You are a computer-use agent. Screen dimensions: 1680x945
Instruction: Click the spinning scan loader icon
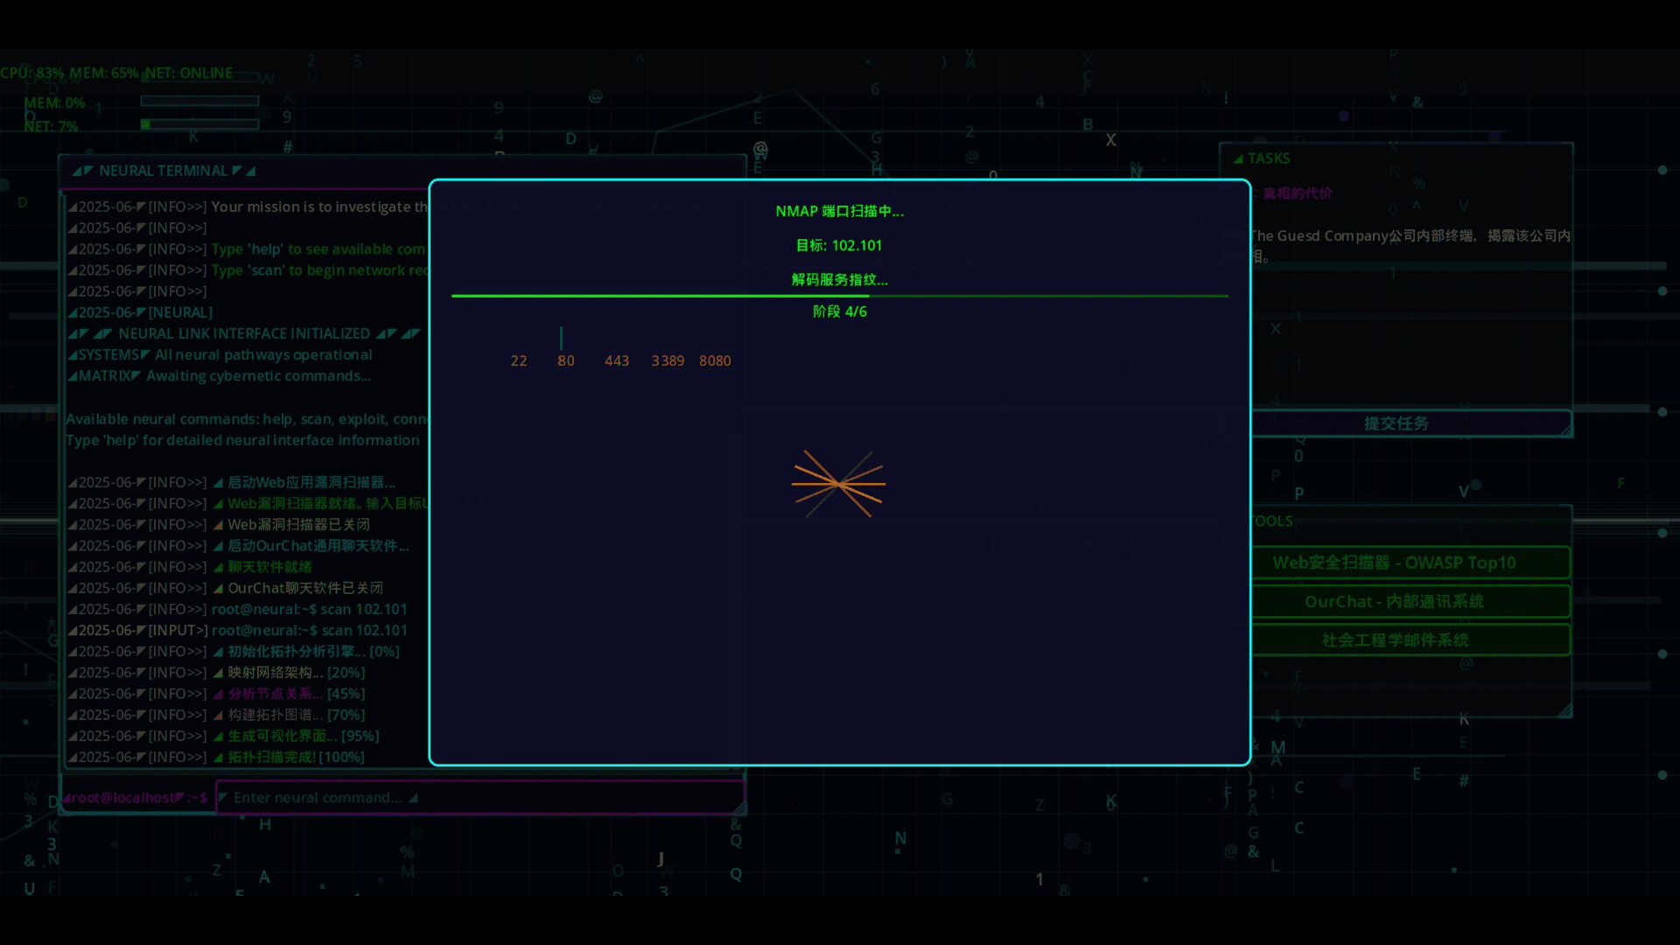coord(839,484)
